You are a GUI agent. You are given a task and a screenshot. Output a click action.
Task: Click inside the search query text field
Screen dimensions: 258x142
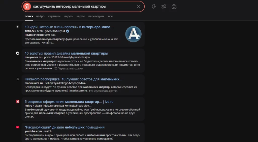(x=83, y=7)
